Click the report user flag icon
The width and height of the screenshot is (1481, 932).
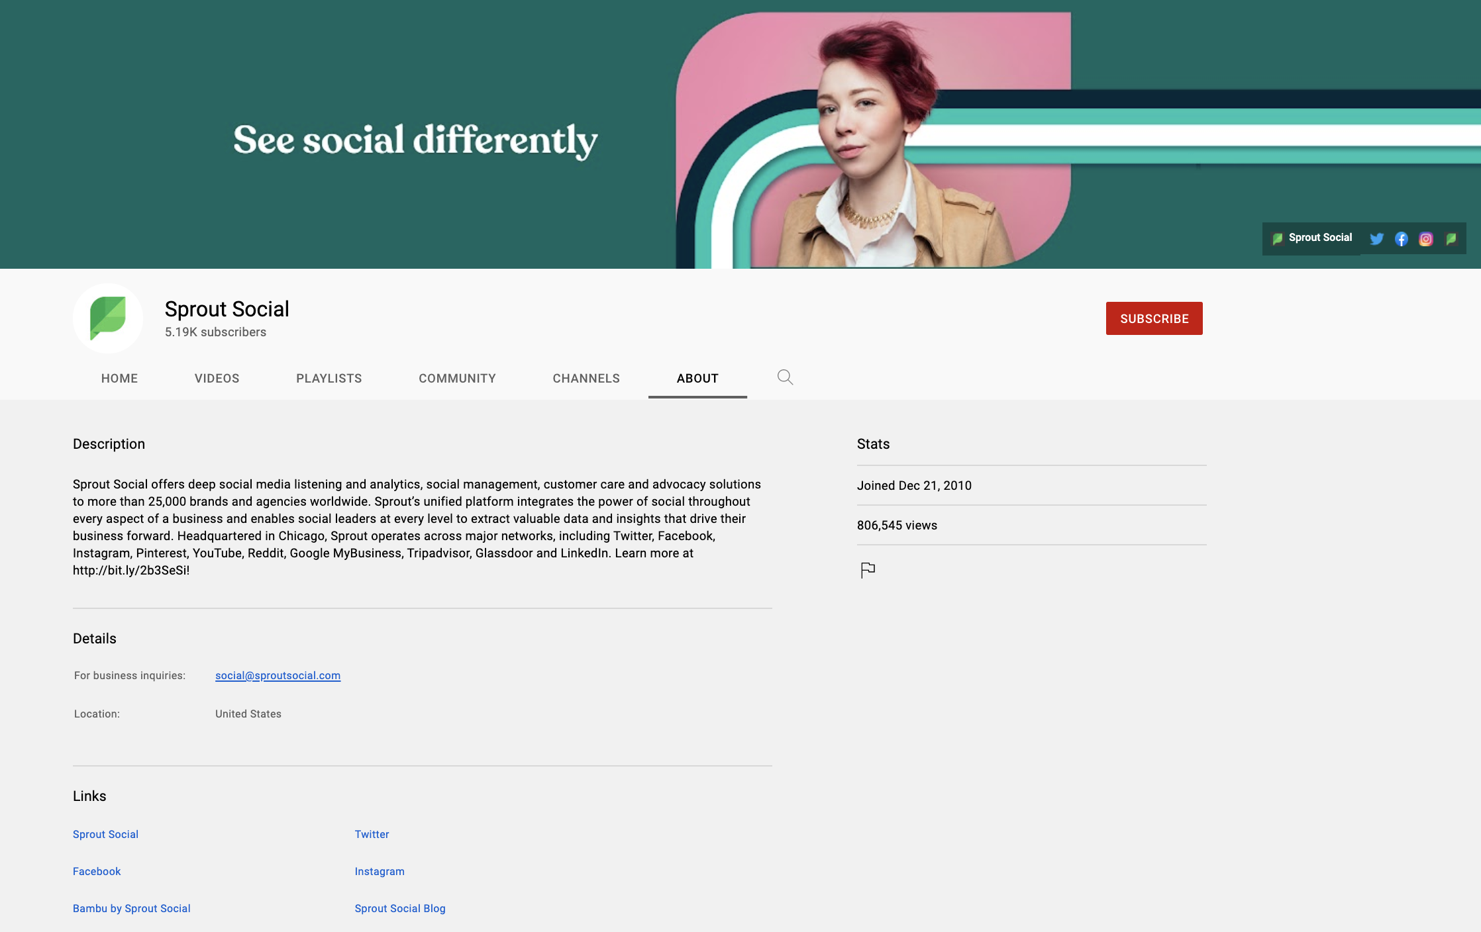tap(868, 569)
